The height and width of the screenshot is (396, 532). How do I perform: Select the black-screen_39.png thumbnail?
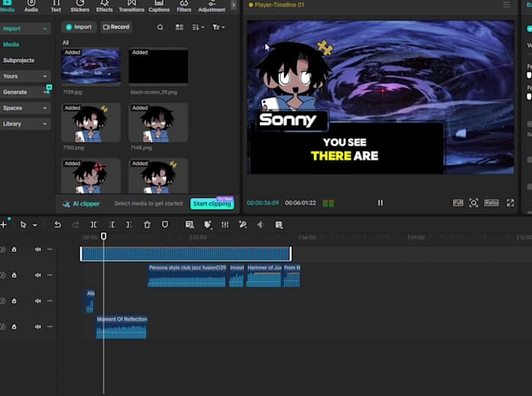click(158, 67)
